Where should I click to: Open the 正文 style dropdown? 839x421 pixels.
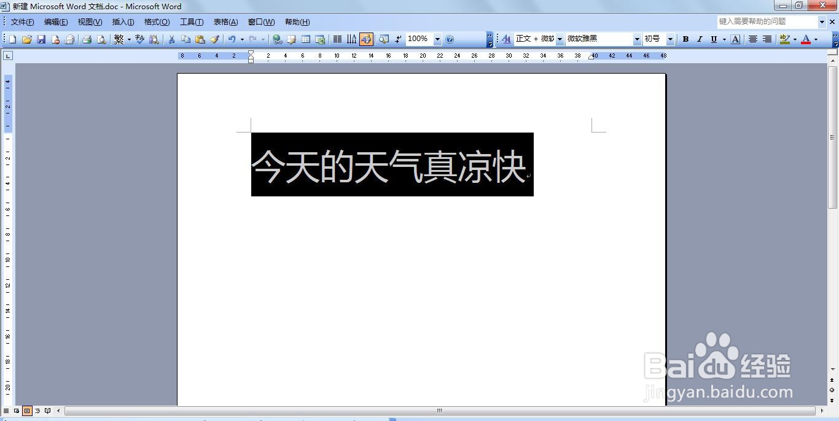point(560,39)
